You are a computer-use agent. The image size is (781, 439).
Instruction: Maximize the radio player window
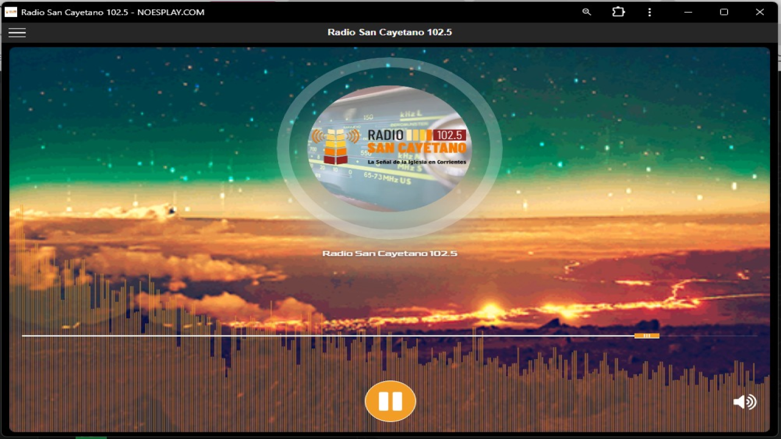coord(724,12)
